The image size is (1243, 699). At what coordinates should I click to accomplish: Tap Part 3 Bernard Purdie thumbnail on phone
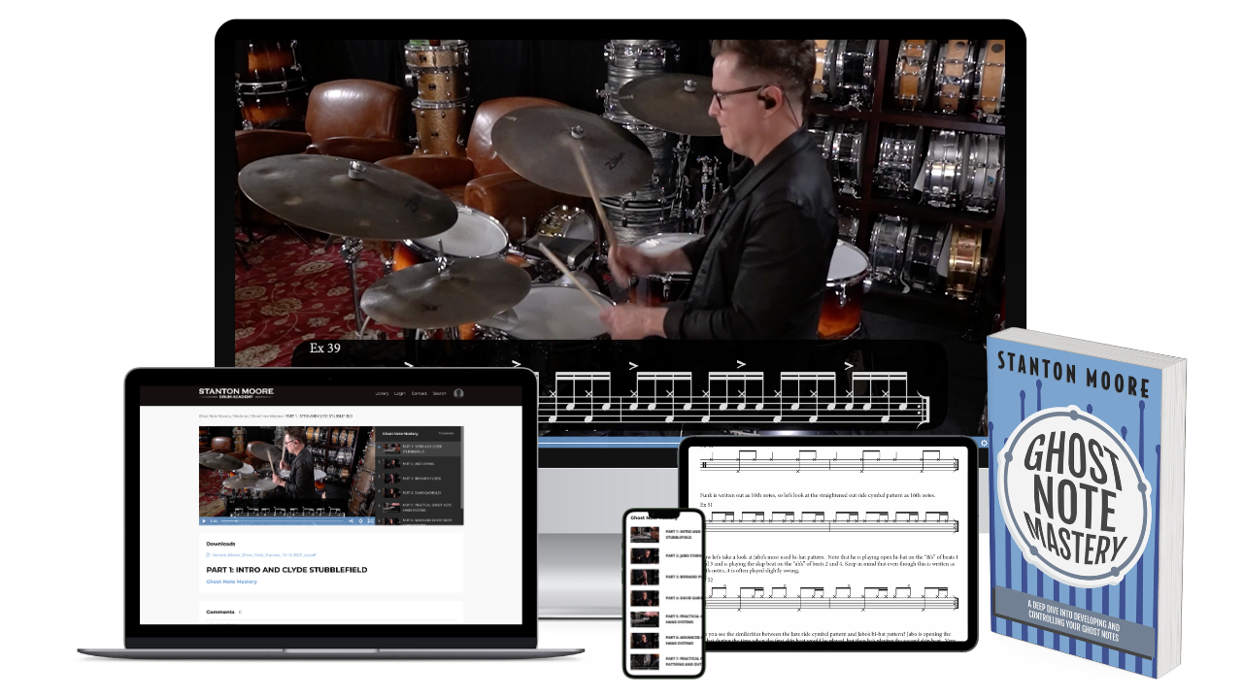pyautogui.click(x=645, y=578)
